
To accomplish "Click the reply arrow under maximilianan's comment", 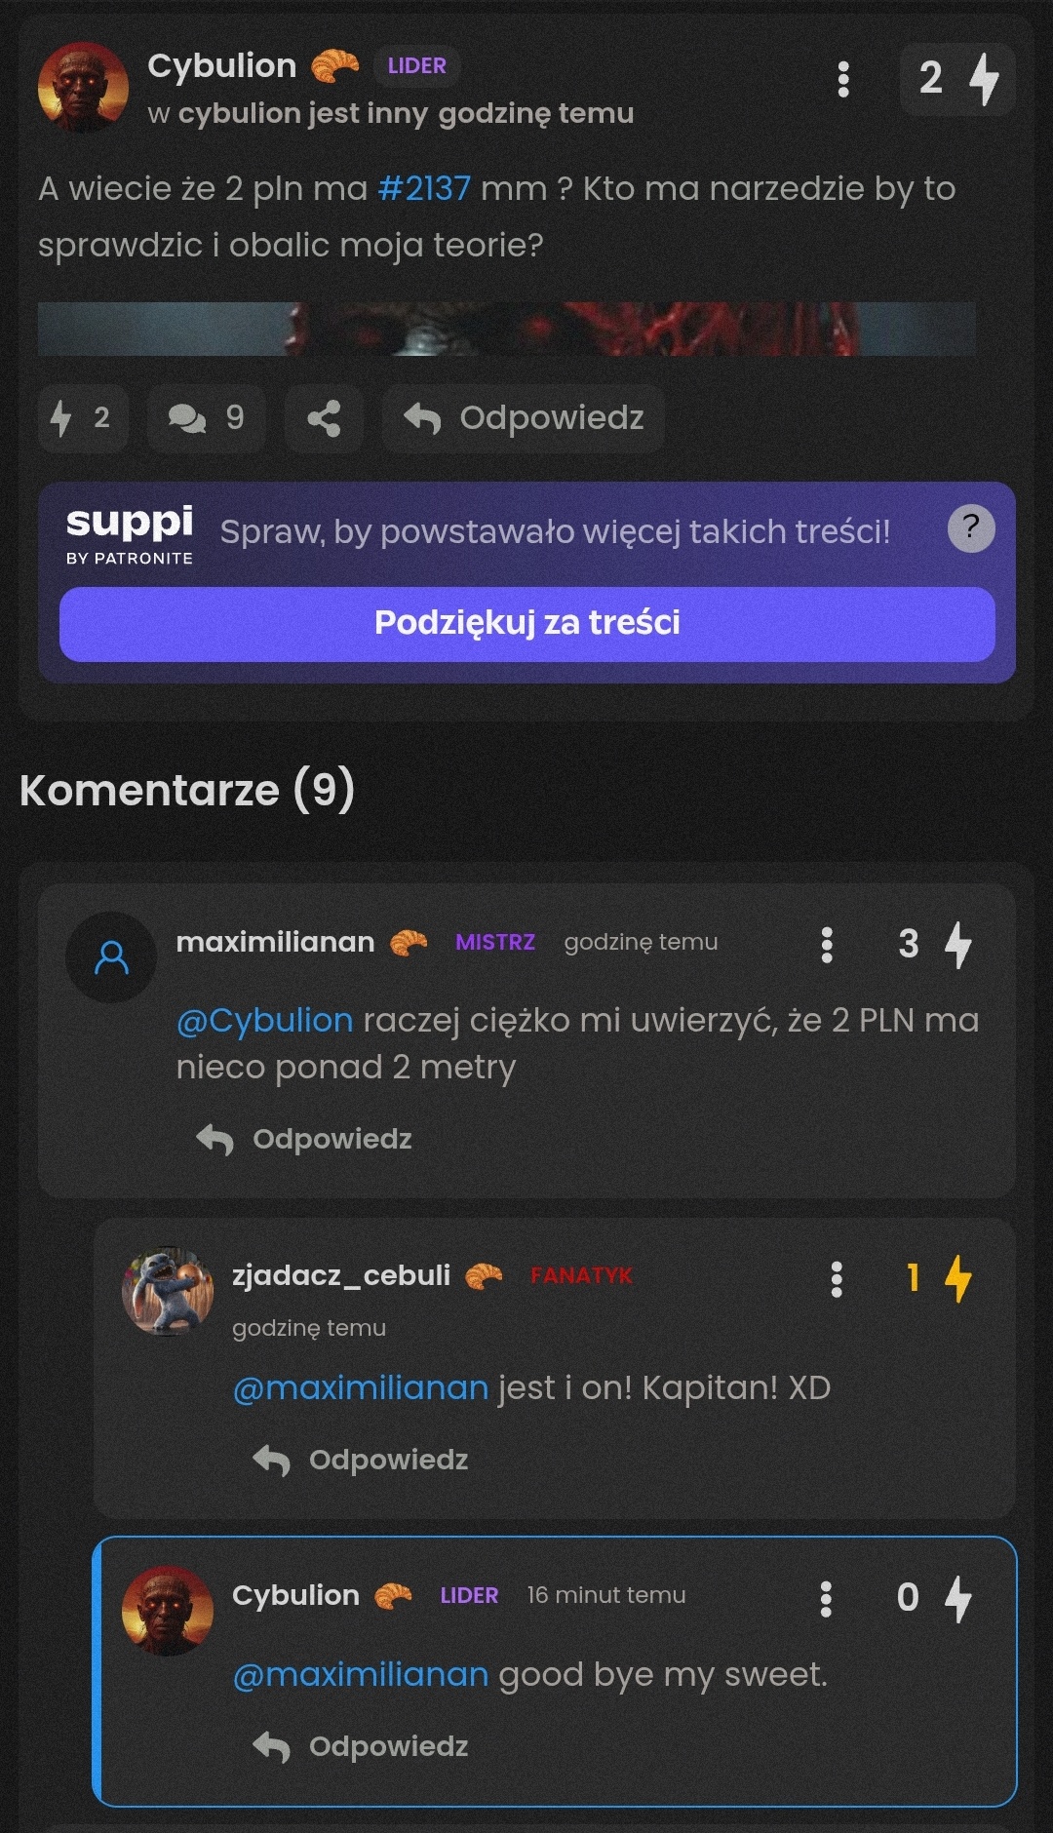I will pos(215,1139).
